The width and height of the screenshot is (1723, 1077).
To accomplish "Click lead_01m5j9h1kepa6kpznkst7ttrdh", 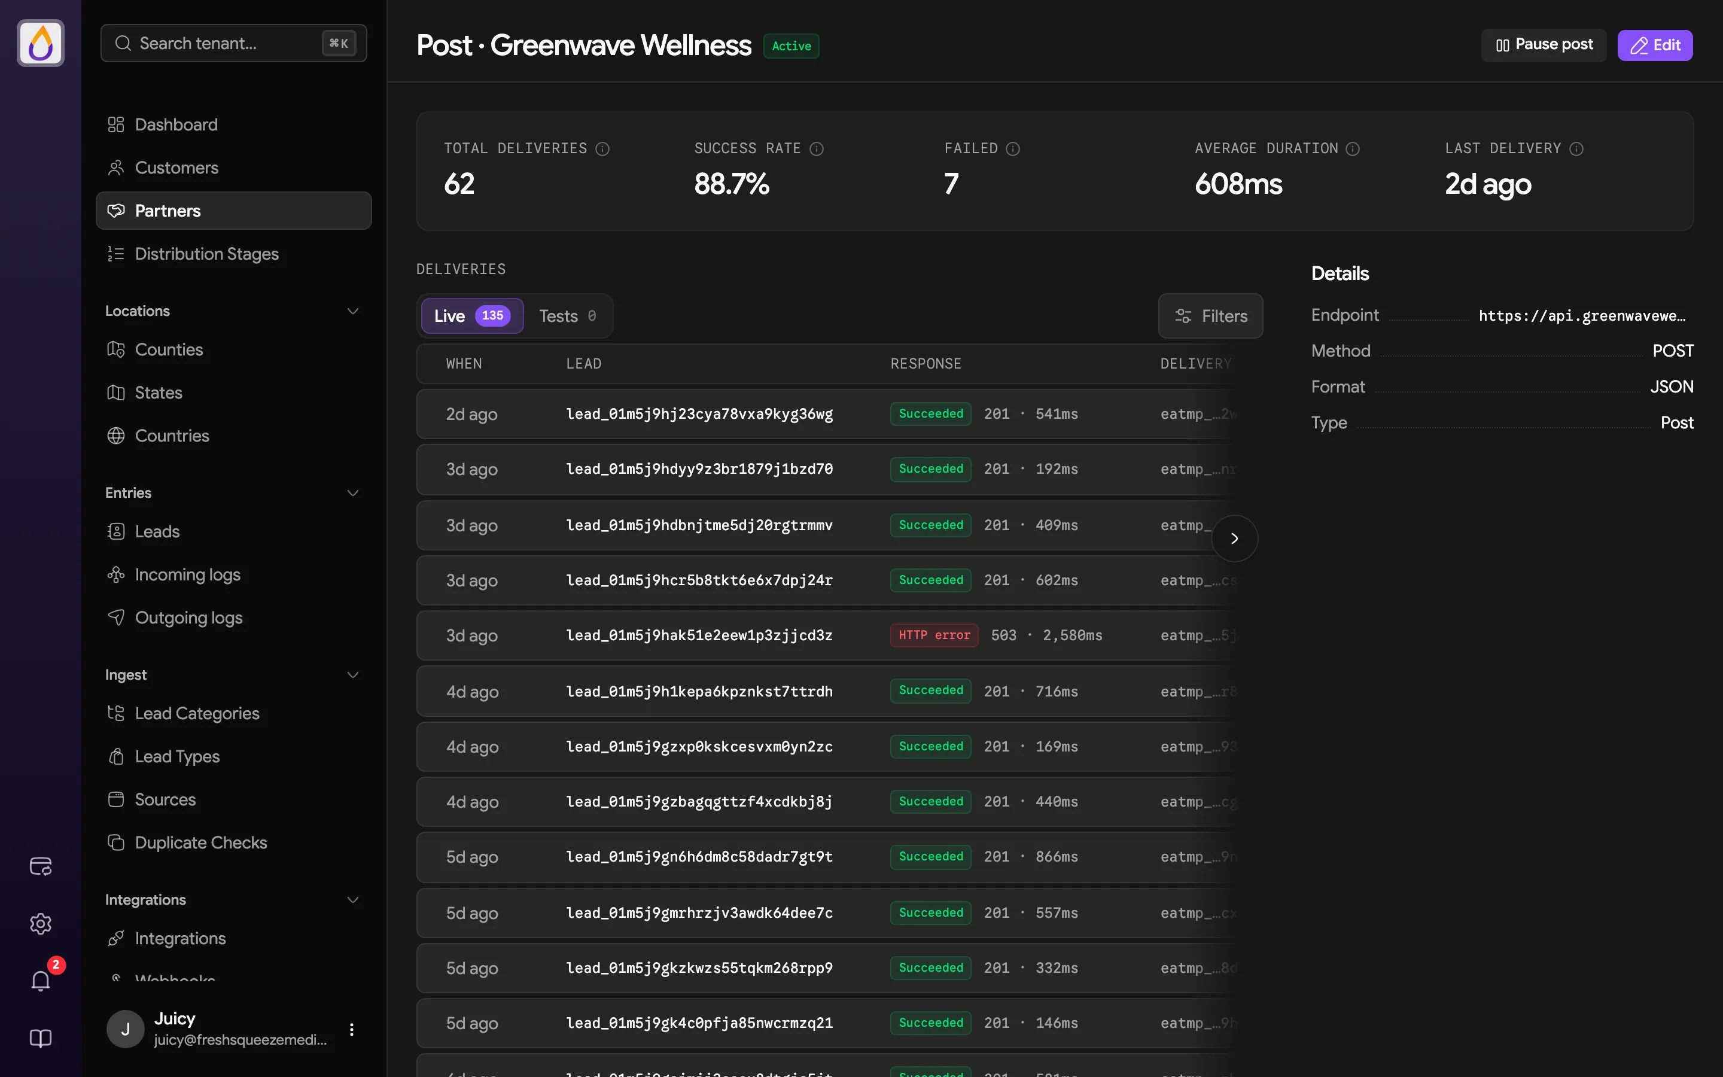I will 699,691.
